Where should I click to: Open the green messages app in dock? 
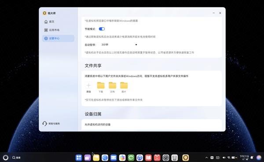point(131,158)
